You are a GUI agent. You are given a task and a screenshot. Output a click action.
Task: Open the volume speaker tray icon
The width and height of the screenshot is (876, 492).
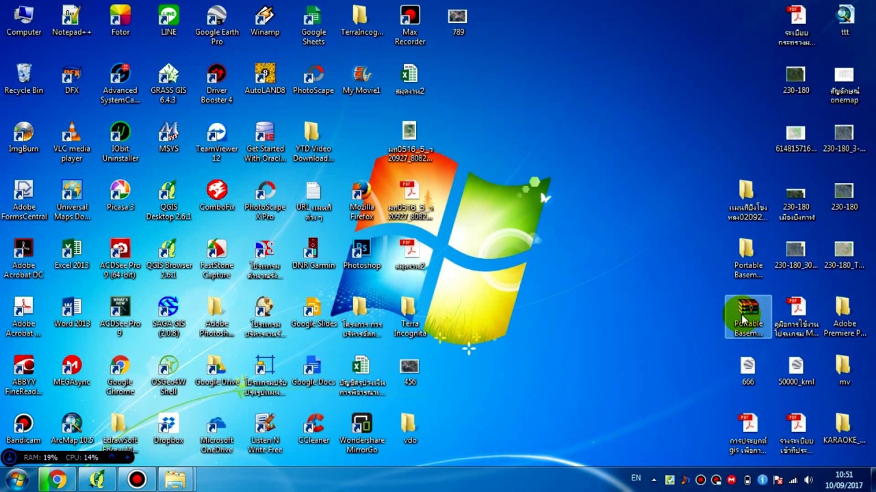point(808,480)
